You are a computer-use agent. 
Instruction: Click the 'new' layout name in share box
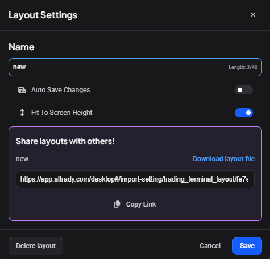22,159
